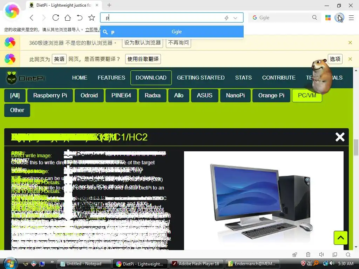Select the PINE64 device filter
This screenshot has height=269, width=359.
(121, 95)
